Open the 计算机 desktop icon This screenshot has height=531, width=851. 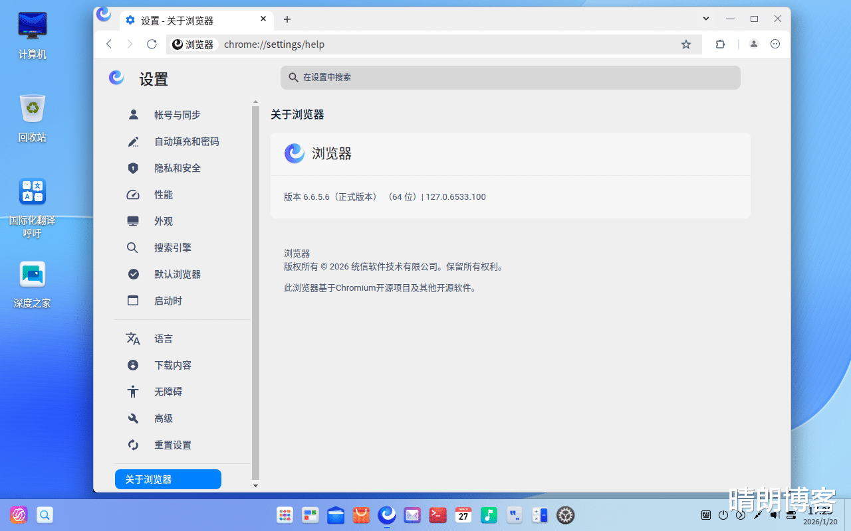33,35
